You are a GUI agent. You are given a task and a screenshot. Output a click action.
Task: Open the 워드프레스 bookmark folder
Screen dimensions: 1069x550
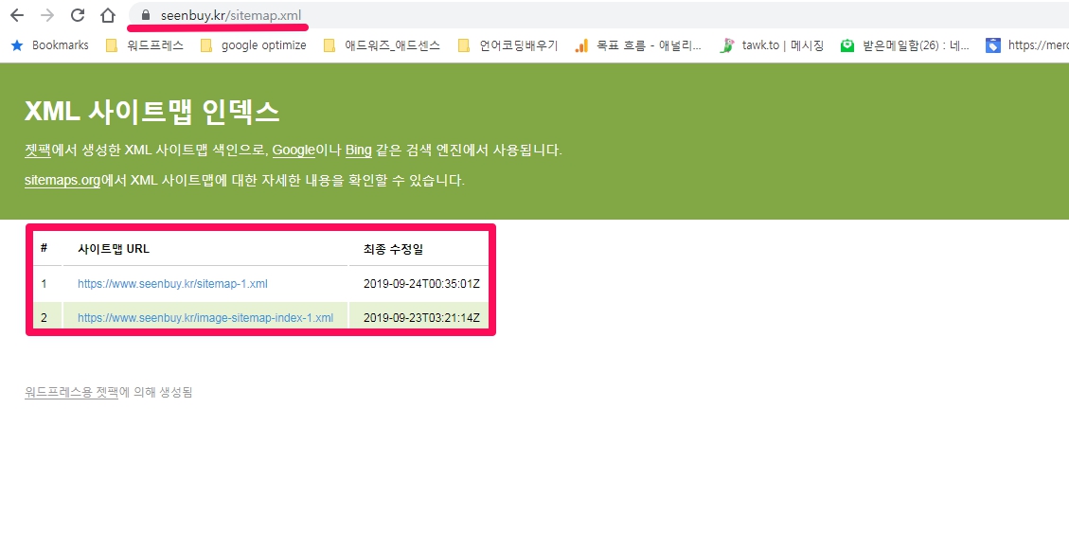pos(145,44)
